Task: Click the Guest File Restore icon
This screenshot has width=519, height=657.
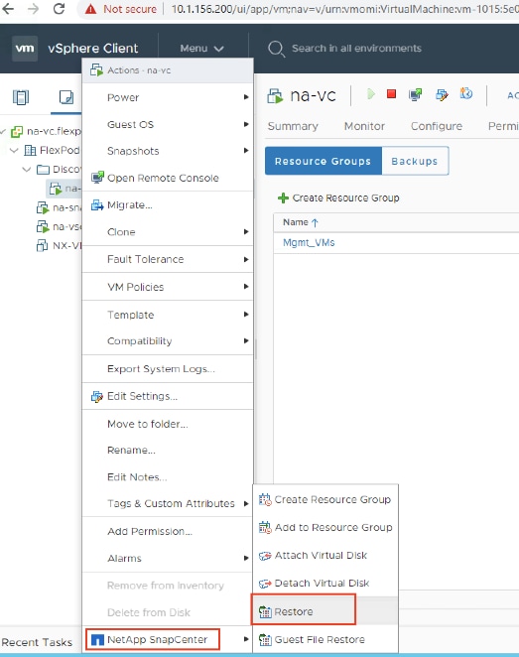Action: pos(265,640)
